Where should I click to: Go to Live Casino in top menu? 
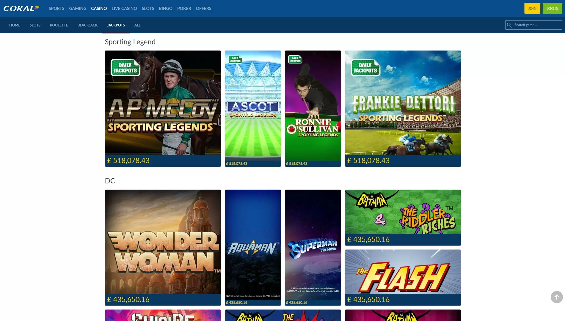[x=124, y=8]
